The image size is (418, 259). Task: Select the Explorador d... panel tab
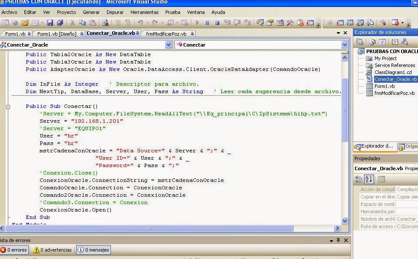click(375, 146)
